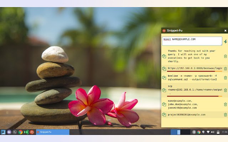Image resolution: width=228 pixels, height=142 pixels.
Task: Copy the beeline command snippet
Action: 164,78
